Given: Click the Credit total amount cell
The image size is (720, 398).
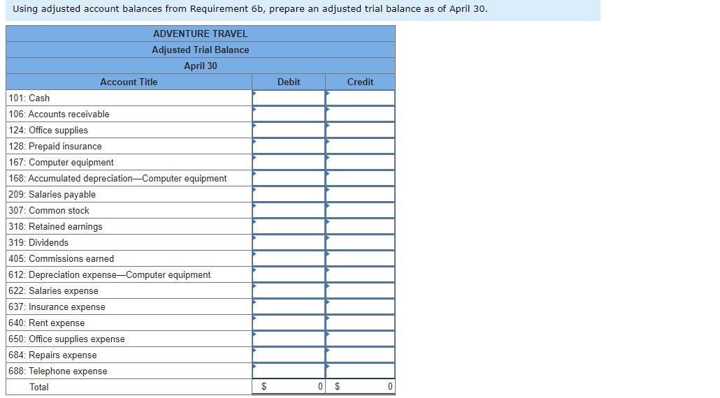Looking at the screenshot, I should click(361, 387).
